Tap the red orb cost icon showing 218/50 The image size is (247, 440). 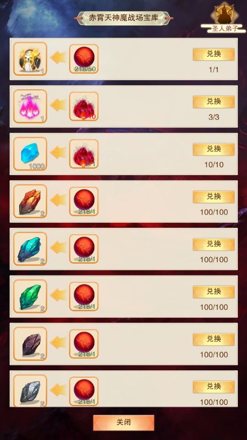tap(84, 59)
